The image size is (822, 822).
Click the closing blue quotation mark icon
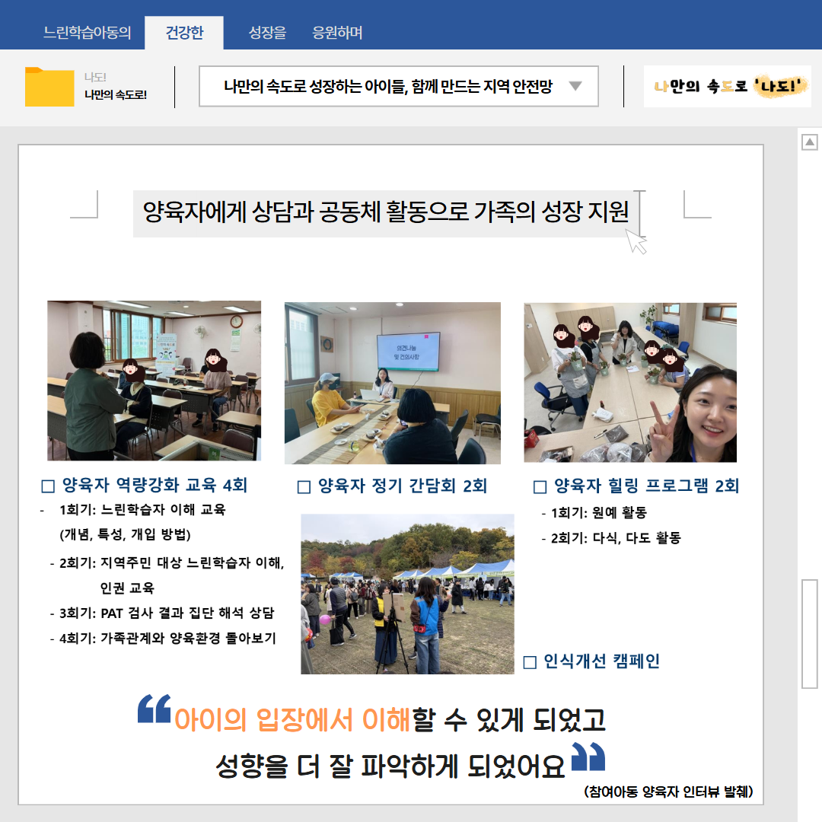(x=587, y=757)
